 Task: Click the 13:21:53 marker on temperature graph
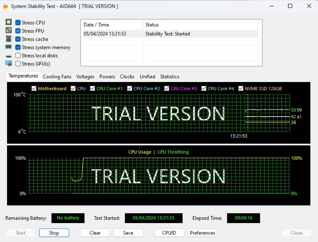click(239, 136)
